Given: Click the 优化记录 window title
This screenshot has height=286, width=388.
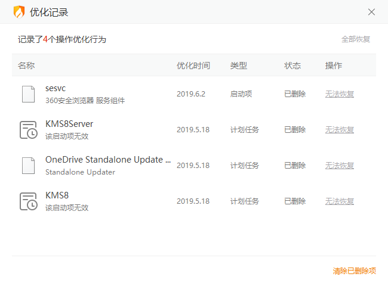Looking at the screenshot, I should coord(49,13).
